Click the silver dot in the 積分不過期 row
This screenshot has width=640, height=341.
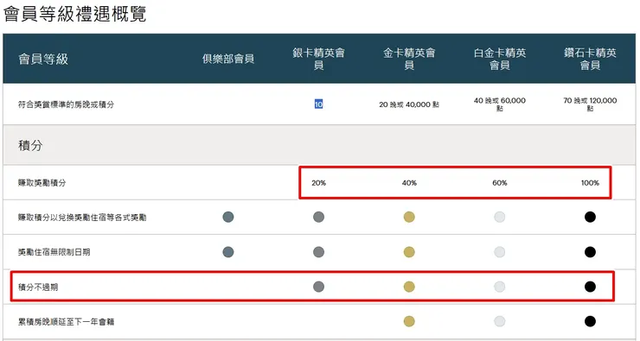point(319,287)
